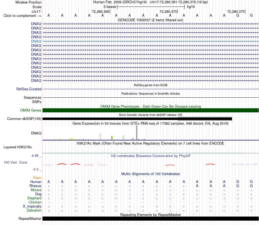
Task: Click the 4.88 PhyloP upper scale value
Action: click(35, 156)
